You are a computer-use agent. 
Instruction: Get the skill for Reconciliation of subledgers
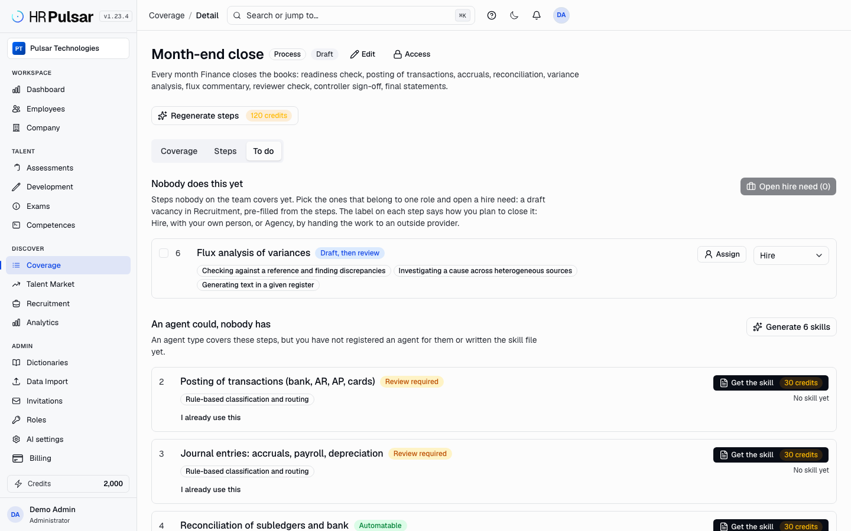(771, 525)
